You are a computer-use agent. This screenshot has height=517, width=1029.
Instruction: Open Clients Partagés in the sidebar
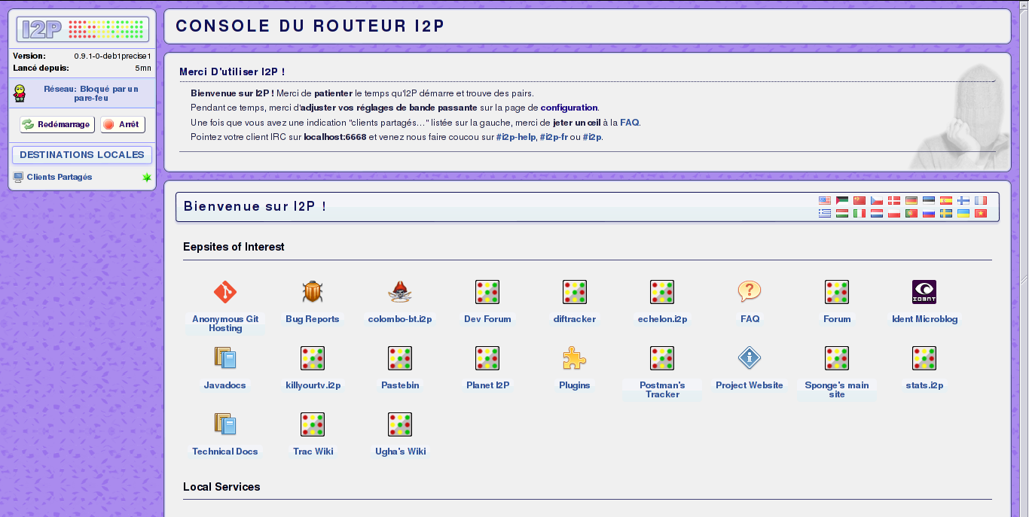pos(60,178)
